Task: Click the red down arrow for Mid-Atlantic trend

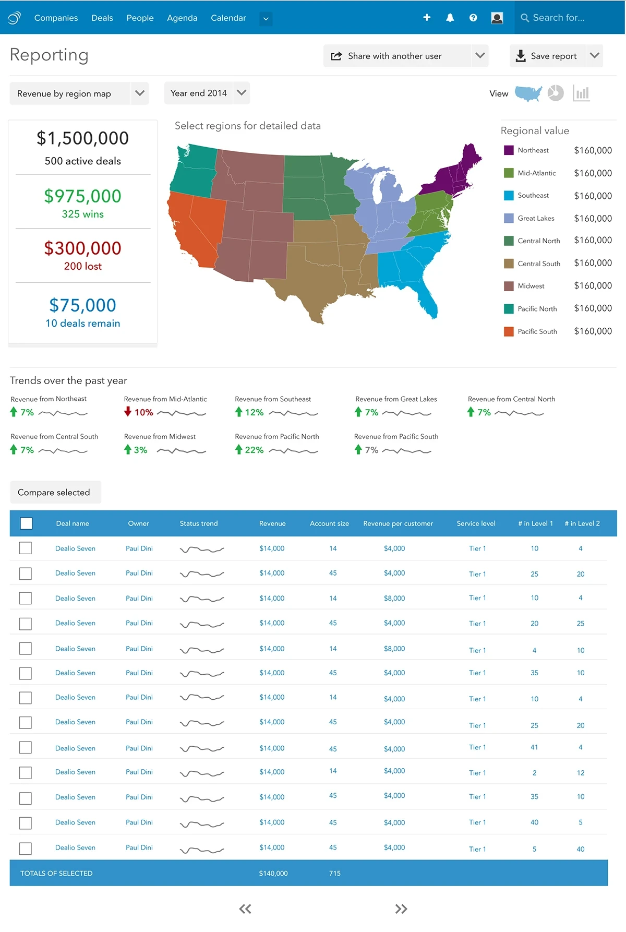Action: click(x=128, y=412)
